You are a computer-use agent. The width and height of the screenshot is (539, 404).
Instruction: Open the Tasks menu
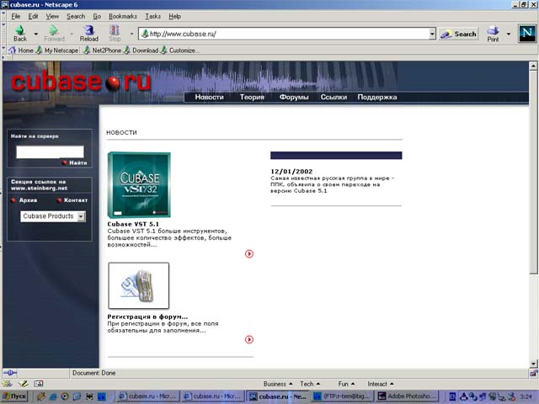point(152,16)
